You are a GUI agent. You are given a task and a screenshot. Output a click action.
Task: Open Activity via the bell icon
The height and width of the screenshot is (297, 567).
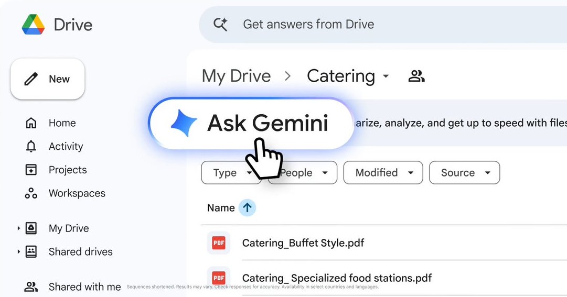31,147
